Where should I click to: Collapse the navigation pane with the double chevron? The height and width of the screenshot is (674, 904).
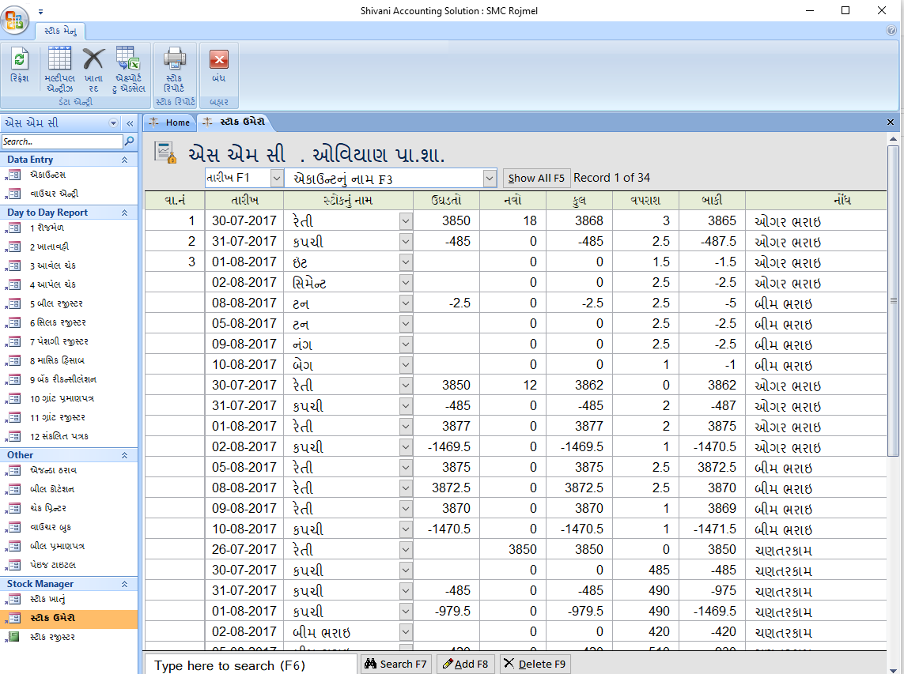pyautogui.click(x=129, y=123)
